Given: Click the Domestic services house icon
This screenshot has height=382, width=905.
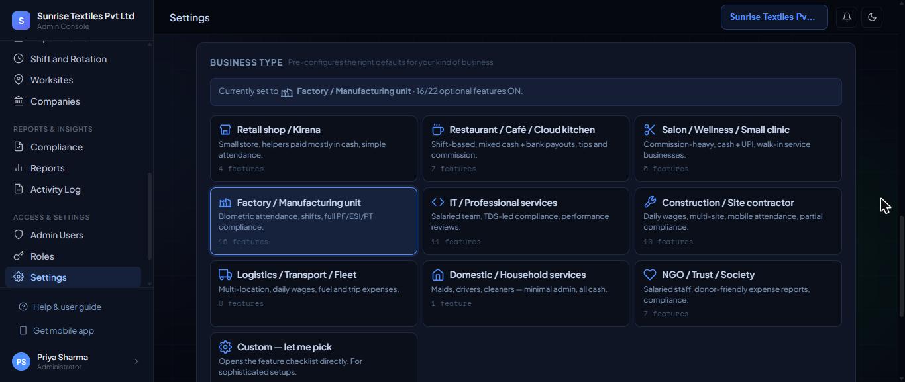Looking at the screenshot, I should (437, 275).
